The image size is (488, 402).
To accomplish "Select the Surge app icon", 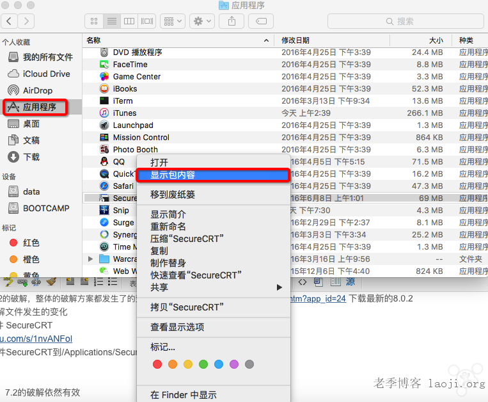I will tap(104, 222).
